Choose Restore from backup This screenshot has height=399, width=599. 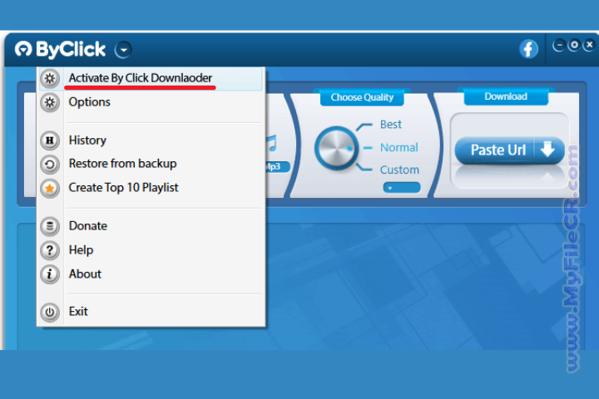[151, 165]
